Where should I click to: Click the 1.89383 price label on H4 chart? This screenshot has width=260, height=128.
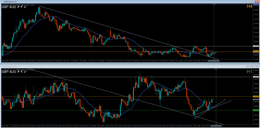coord(256,46)
